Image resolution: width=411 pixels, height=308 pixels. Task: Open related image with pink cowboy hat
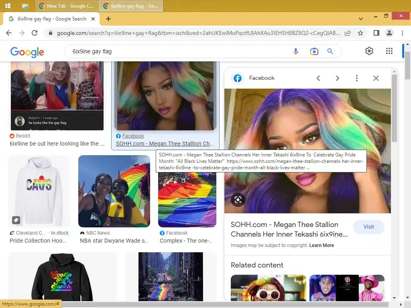[347, 288]
